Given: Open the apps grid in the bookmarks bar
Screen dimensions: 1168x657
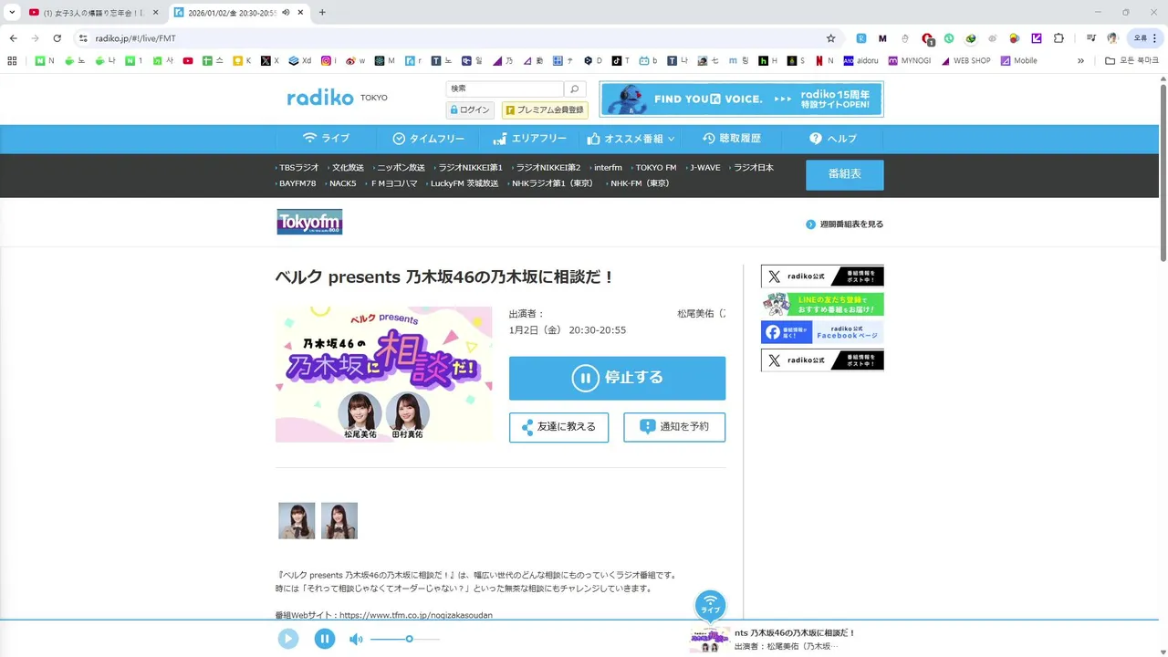Looking at the screenshot, I should (x=12, y=61).
